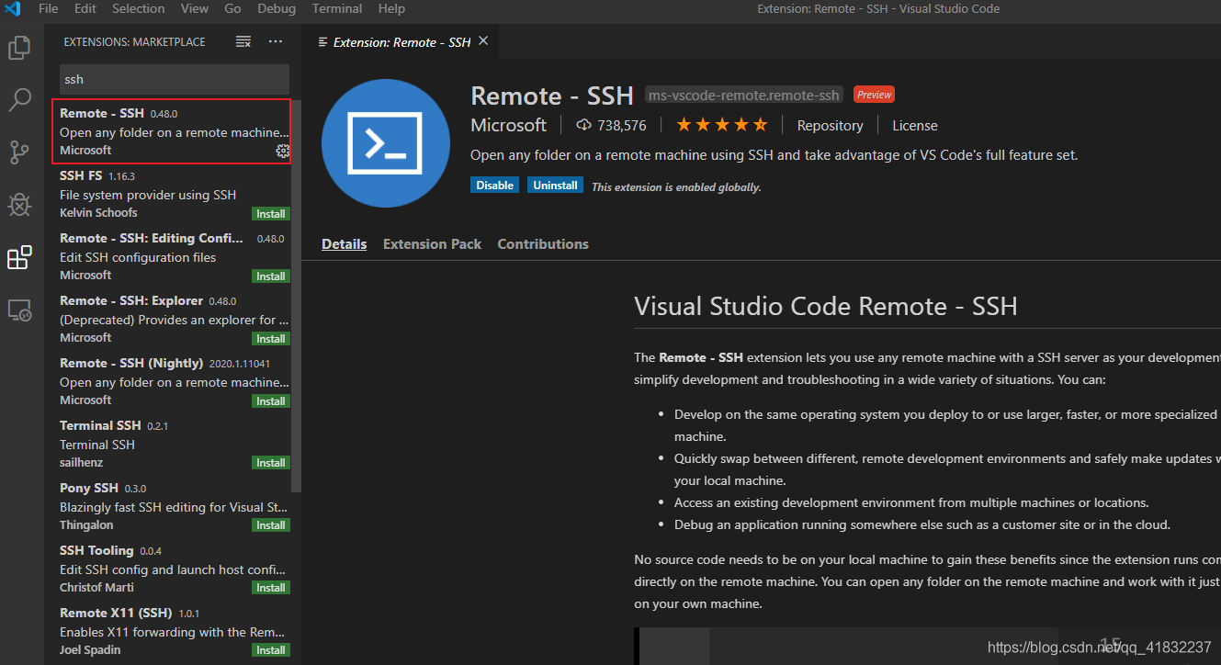Click the ms-vscode-remote.remote-ssh identifier
The image size is (1221, 665).
[744, 95]
